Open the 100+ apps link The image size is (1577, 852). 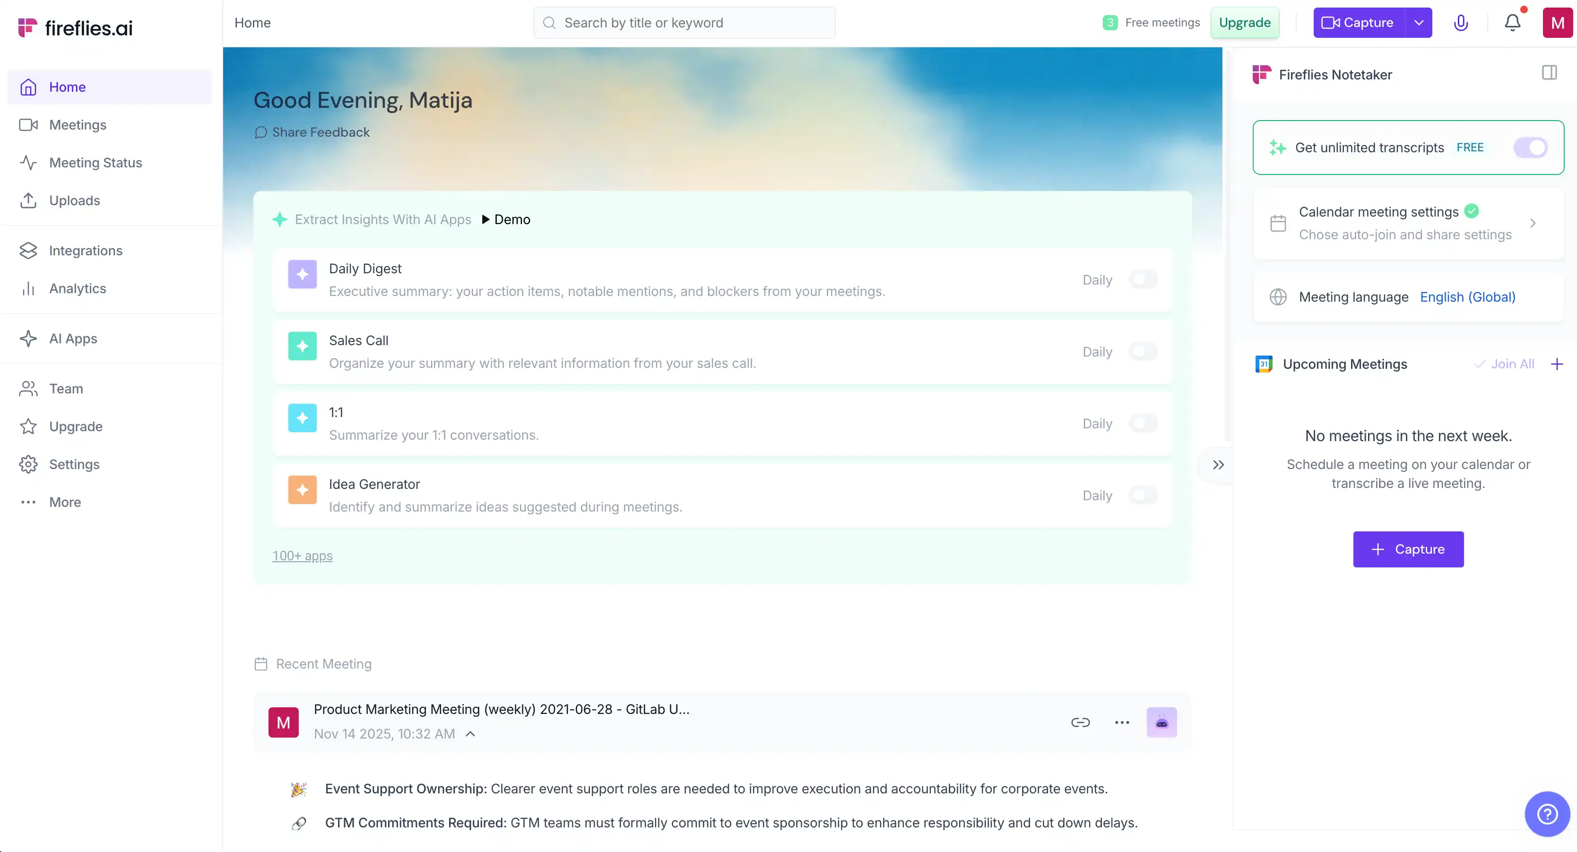(x=302, y=556)
